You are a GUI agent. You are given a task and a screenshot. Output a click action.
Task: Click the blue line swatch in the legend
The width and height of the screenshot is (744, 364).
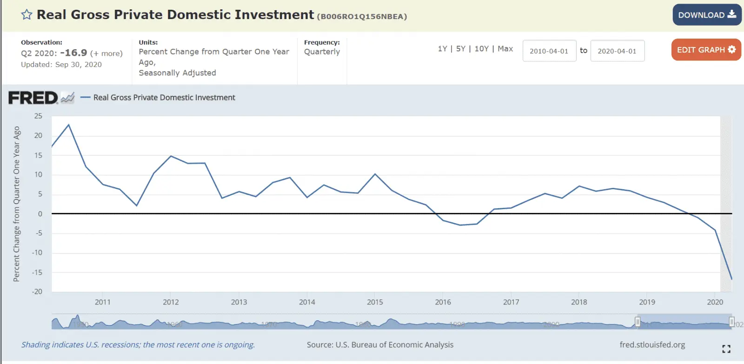tap(85, 98)
